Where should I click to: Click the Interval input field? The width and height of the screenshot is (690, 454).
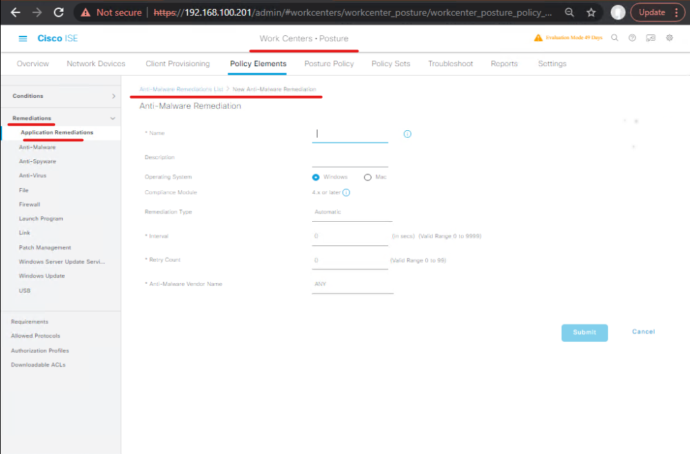coord(350,237)
